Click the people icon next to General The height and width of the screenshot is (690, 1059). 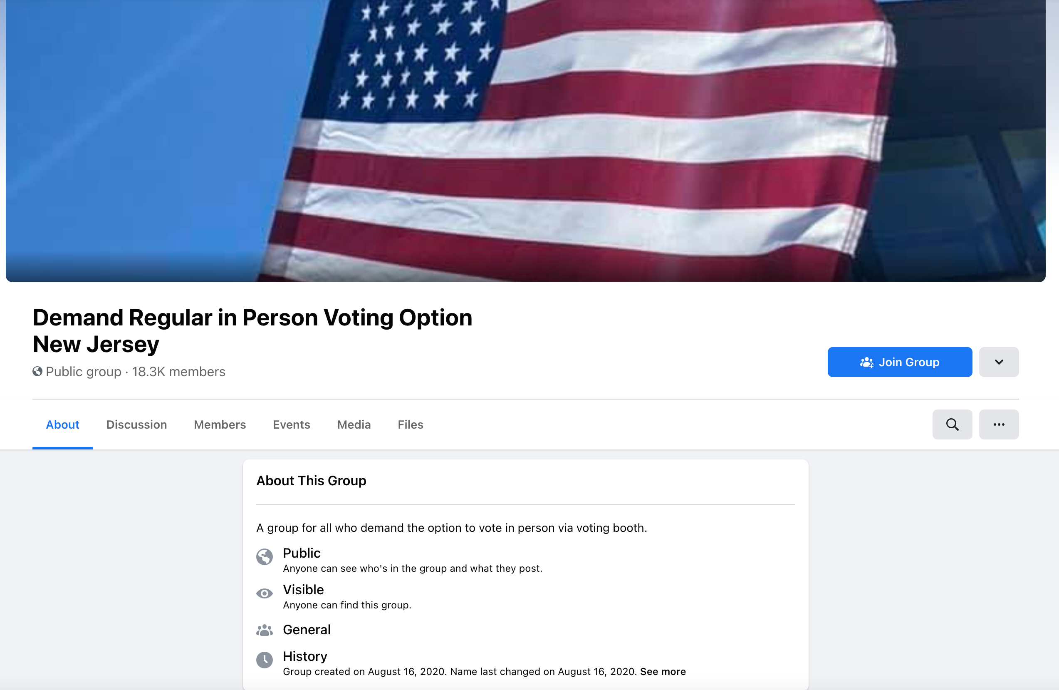tap(264, 630)
